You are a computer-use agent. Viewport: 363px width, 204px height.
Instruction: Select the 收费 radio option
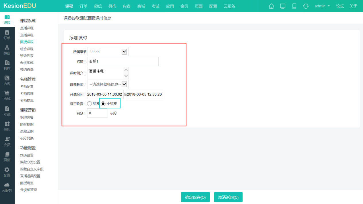(90, 104)
